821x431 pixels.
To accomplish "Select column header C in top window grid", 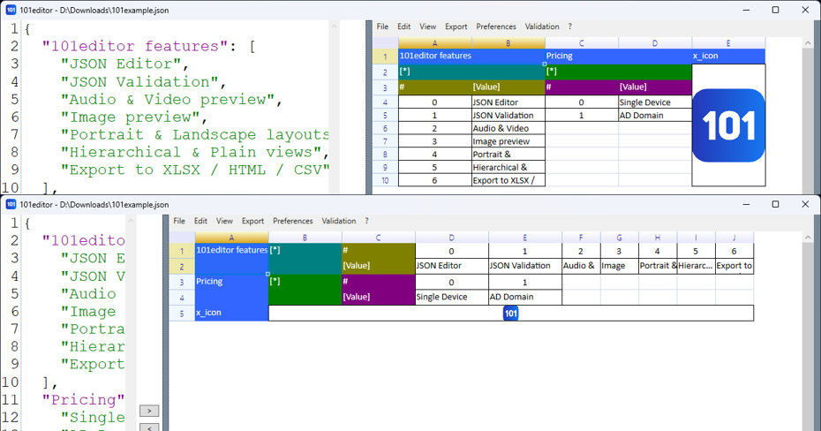I will pos(582,43).
